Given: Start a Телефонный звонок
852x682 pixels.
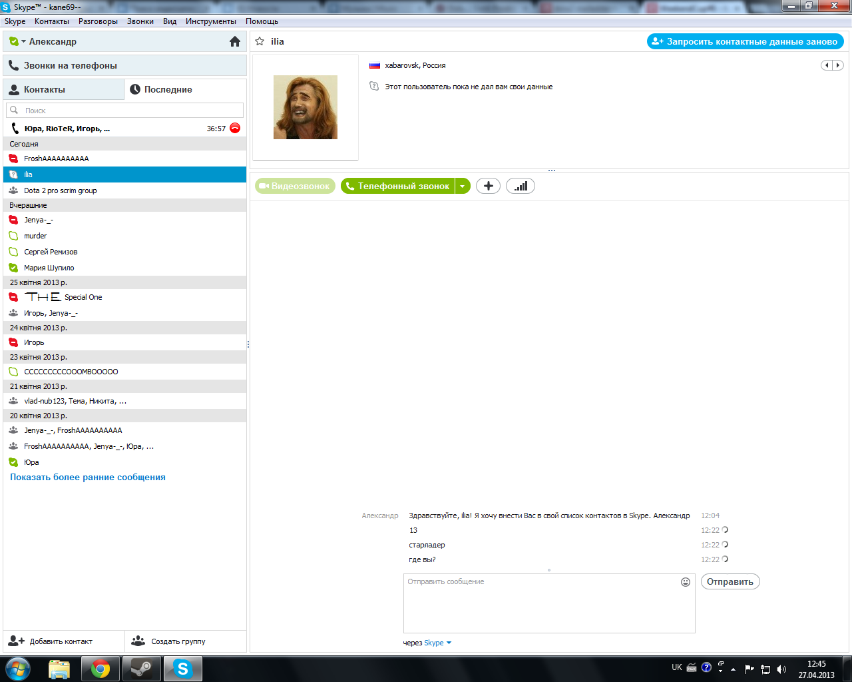Looking at the screenshot, I should pos(398,186).
